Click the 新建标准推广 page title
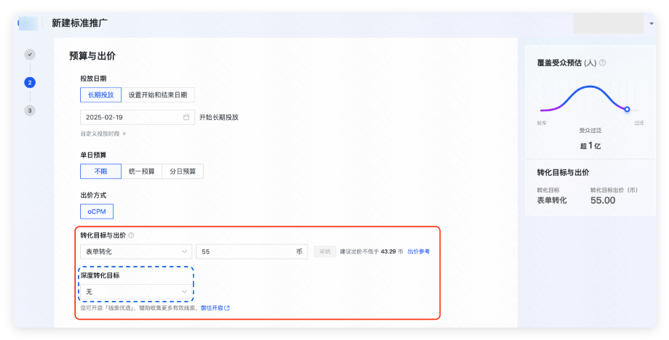The image size is (669, 340). click(80, 23)
